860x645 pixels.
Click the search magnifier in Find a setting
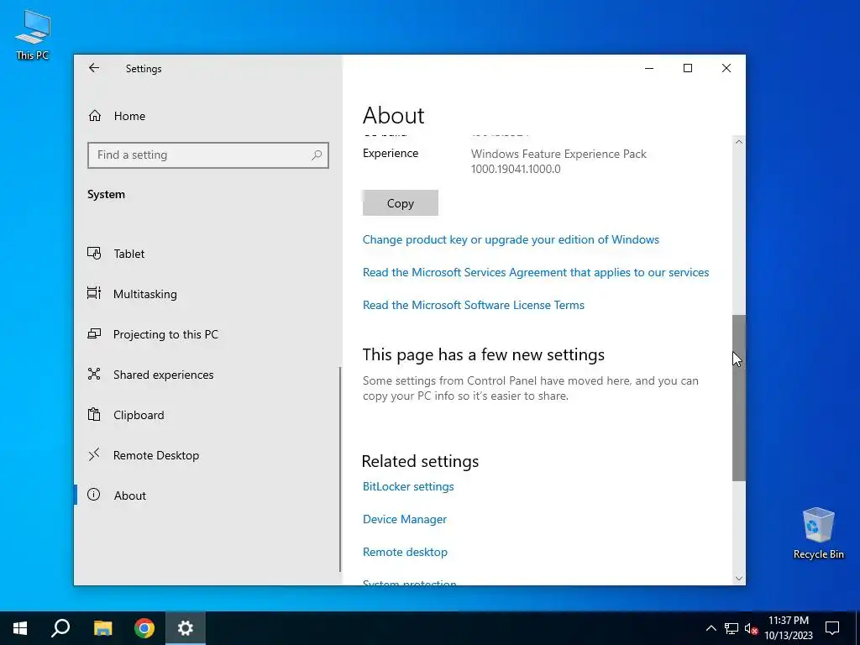click(317, 155)
